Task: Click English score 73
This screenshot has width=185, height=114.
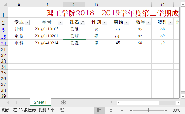Action: 118,29
